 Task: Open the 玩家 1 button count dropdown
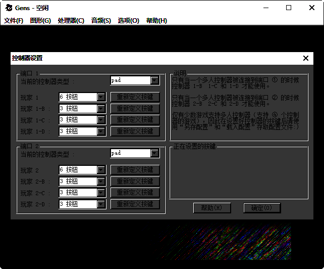click(101, 97)
